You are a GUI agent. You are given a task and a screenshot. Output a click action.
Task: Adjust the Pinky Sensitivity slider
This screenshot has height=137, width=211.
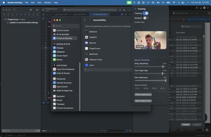pyautogui.click(x=150, y=67)
